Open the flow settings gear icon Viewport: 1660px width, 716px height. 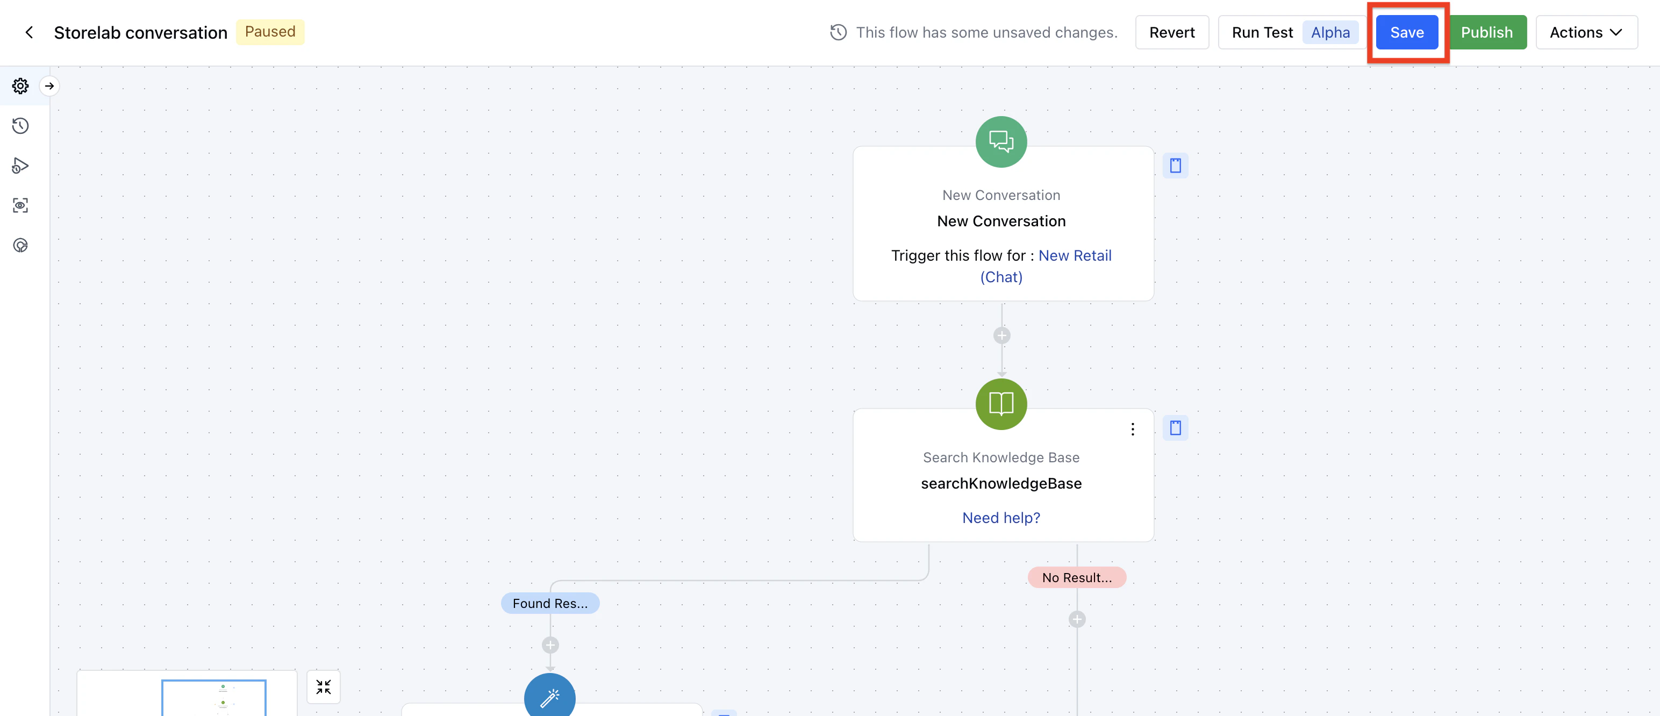tap(20, 85)
